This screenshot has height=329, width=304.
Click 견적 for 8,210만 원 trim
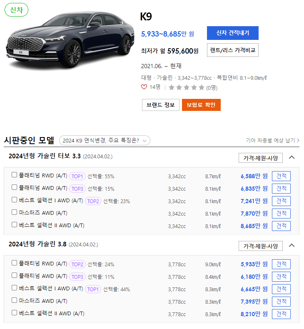pos(281,314)
